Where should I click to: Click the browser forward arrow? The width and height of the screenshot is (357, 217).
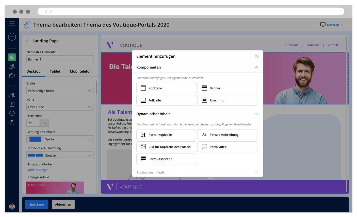[x=51, y=11]
